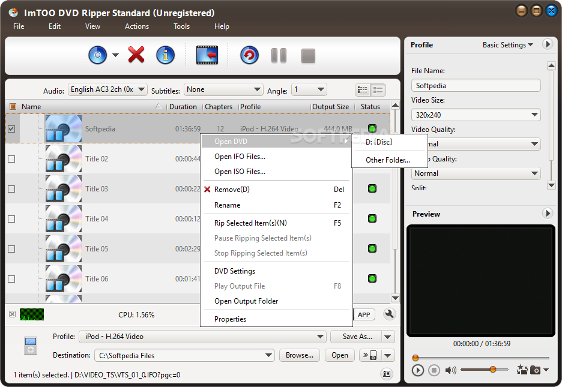Edit the File Name field Softpedia

pos(476,86)
